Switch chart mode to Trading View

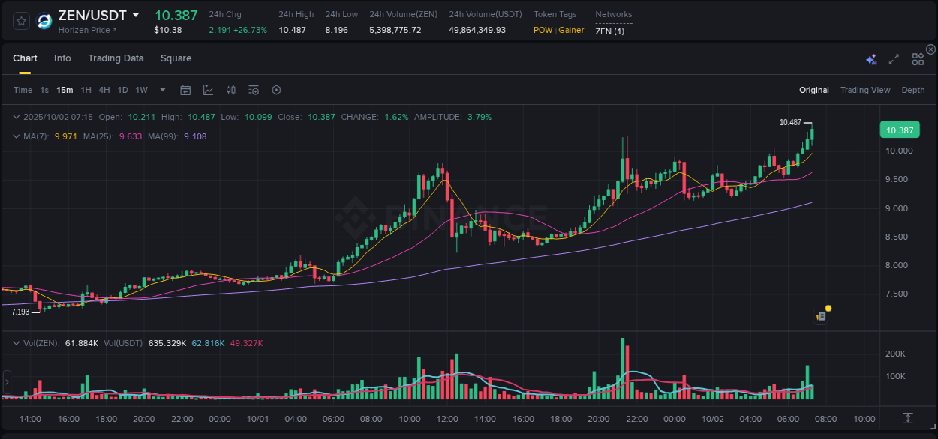click(865, 90)
